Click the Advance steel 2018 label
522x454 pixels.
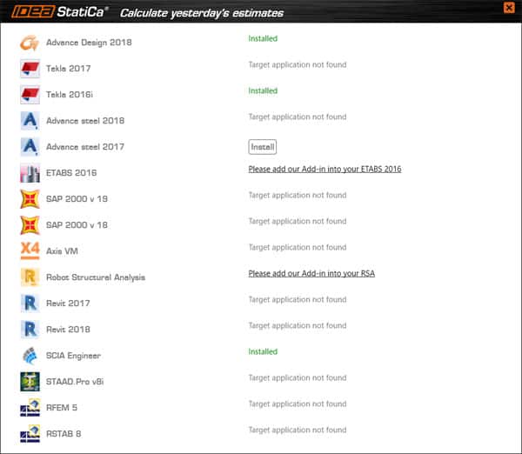tap(85, 121)
